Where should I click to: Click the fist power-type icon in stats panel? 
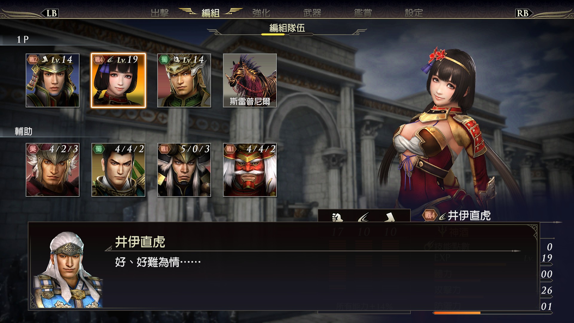(338, 217)
